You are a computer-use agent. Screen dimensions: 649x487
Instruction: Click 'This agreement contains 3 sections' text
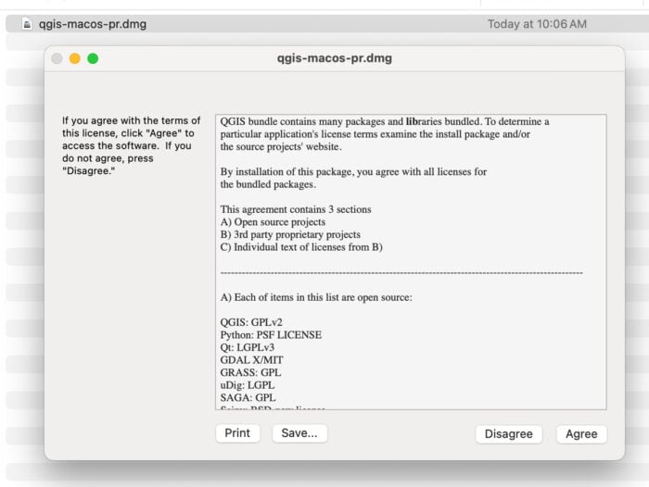(296, 209)
